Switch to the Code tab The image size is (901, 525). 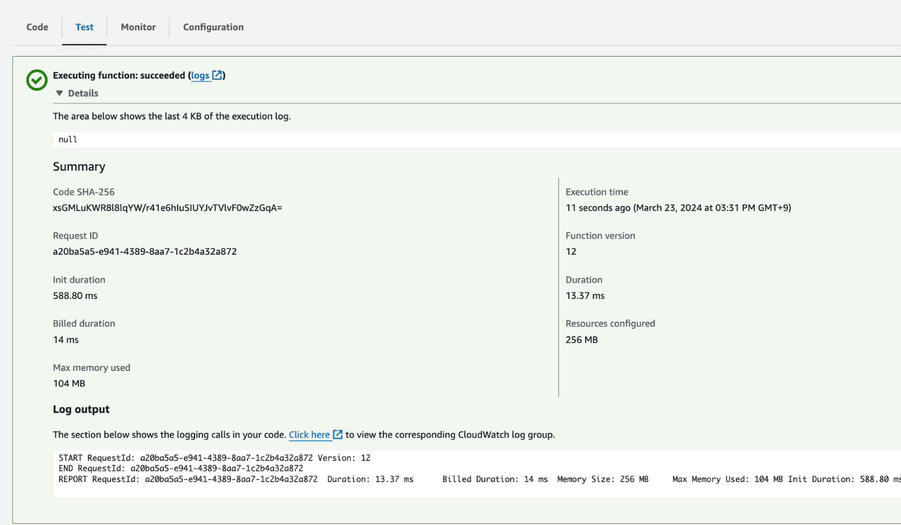(x=37, y=27)
